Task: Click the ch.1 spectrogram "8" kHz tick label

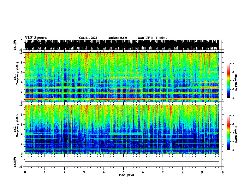Action: click(22, 62)
